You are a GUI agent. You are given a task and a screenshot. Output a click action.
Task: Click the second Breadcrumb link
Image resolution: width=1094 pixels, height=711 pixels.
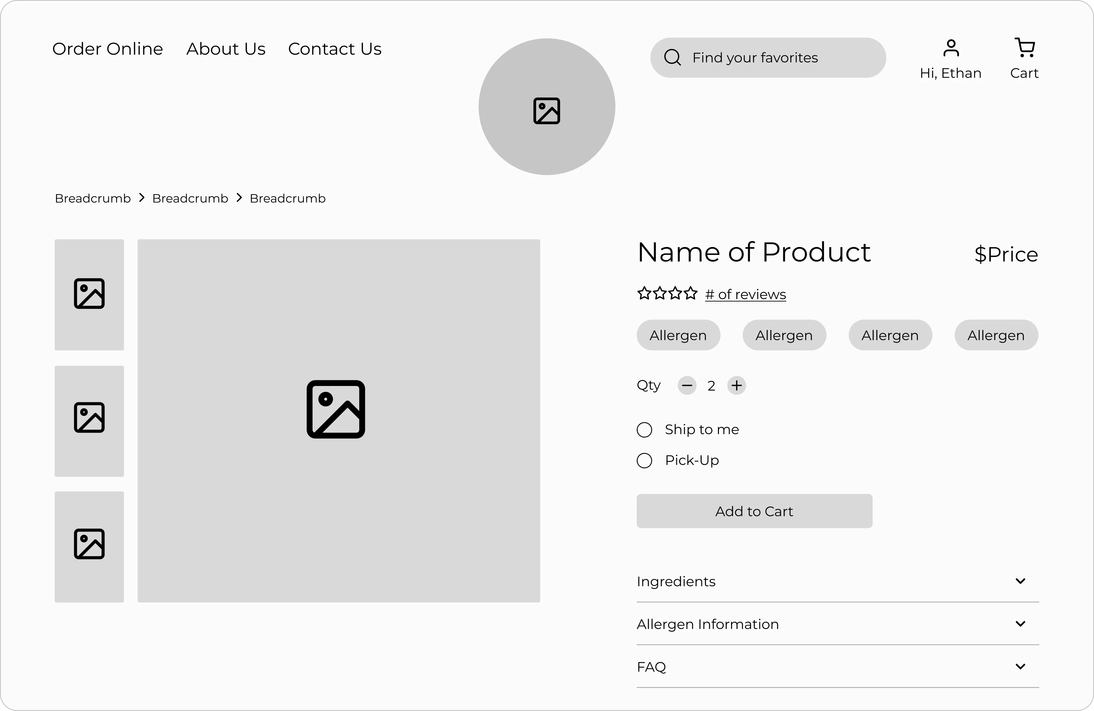click(190, 198)
